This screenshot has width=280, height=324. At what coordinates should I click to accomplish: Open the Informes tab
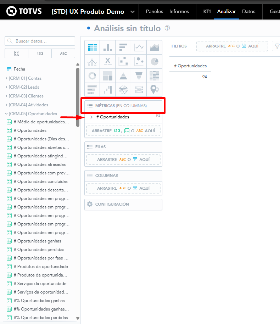pos(179,11)
